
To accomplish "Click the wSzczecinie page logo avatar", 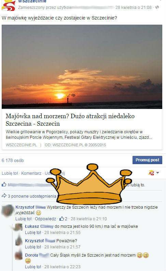I will (9, 5).
